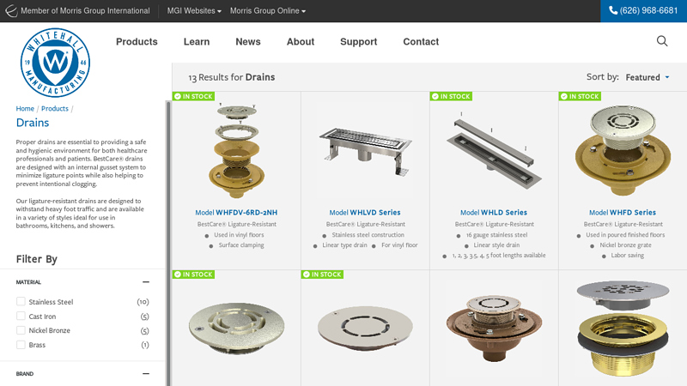Click the In Stock badge on WHFD Series

(580, 96)
